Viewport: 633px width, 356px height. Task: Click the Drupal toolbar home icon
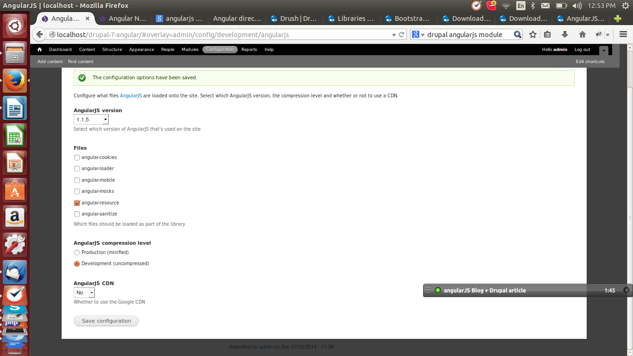[39, 50]
